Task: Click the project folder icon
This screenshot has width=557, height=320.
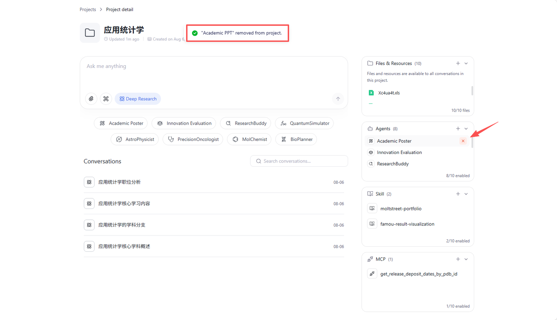Action: coord(90,33)
